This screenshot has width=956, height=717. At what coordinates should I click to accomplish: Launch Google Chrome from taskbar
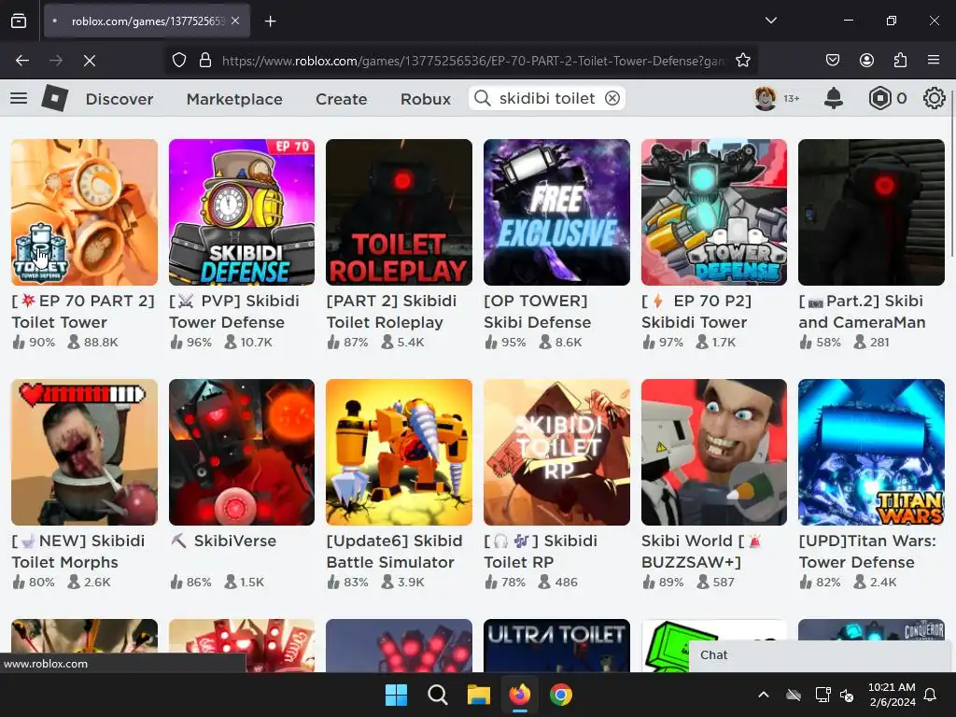(x=561, y=695)
